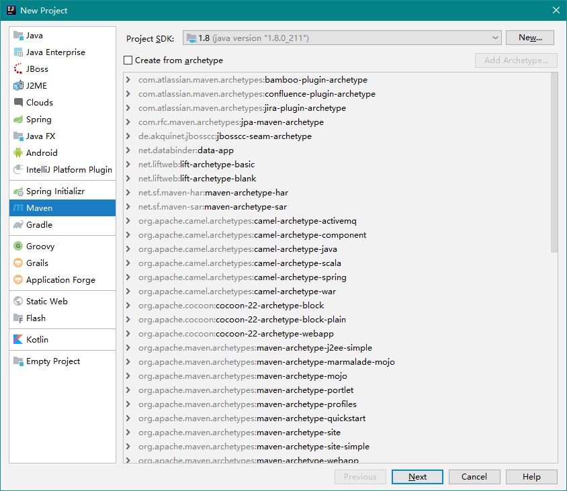The width and height of the screenshot is (567, 491).
Task: Select the Groovy icon
Action: pyautogui.click(x=19, y=247)
